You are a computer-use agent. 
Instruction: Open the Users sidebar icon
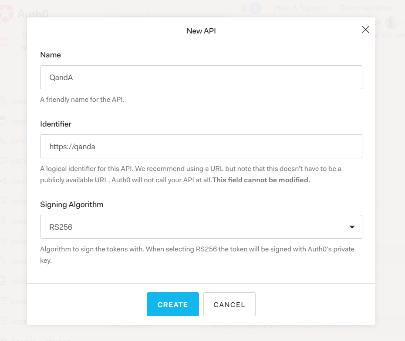[x=3, y=221]
